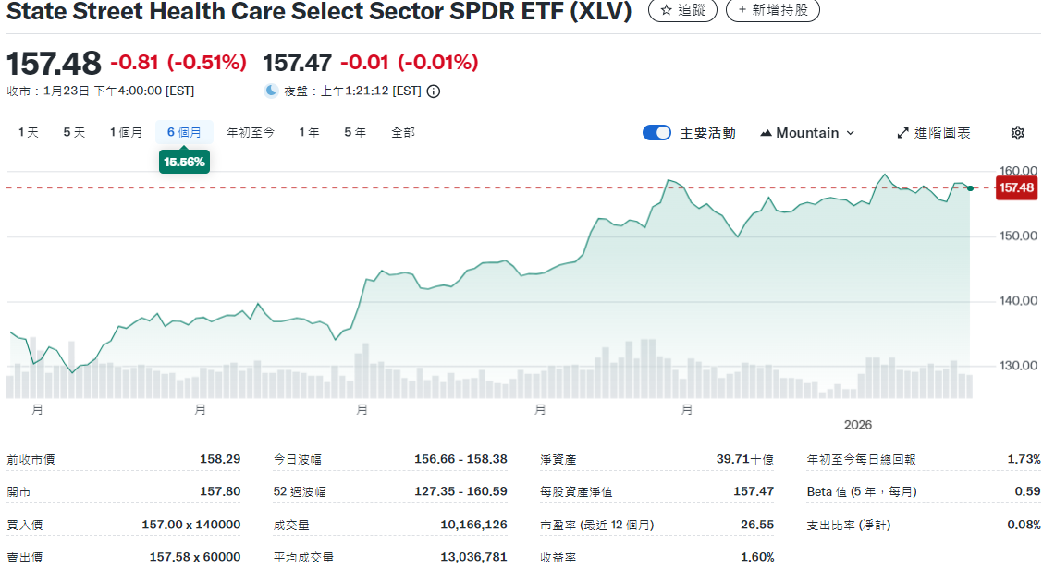Click the green current-price dot on the chart
Viewport: 1055px width, 568px height.
click(969, 187)
